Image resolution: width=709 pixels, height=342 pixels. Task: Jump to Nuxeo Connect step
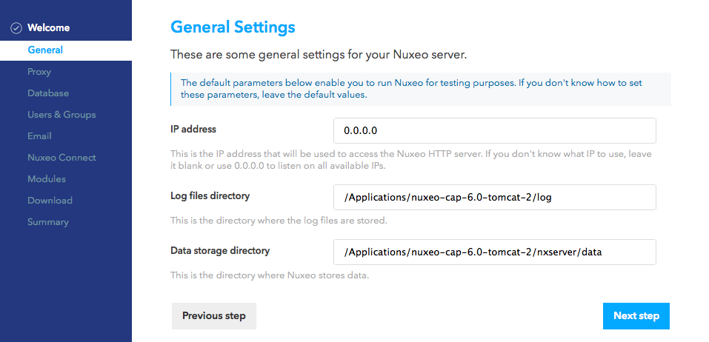click(61, 158)
